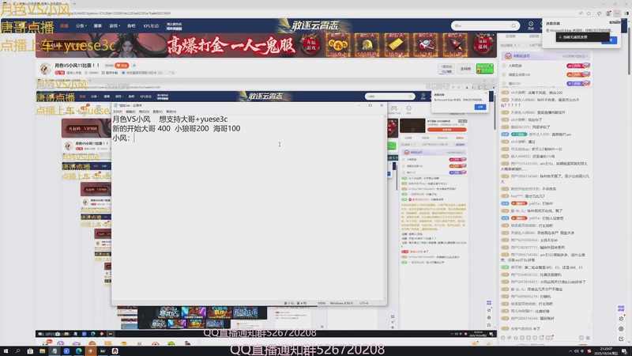Viewport: 632px width, 356px height.
Task: Open the orange app on the taskbar
Action: coord(90,351)
